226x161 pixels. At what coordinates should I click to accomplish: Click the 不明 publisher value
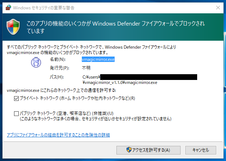click(x=86, y=68)
